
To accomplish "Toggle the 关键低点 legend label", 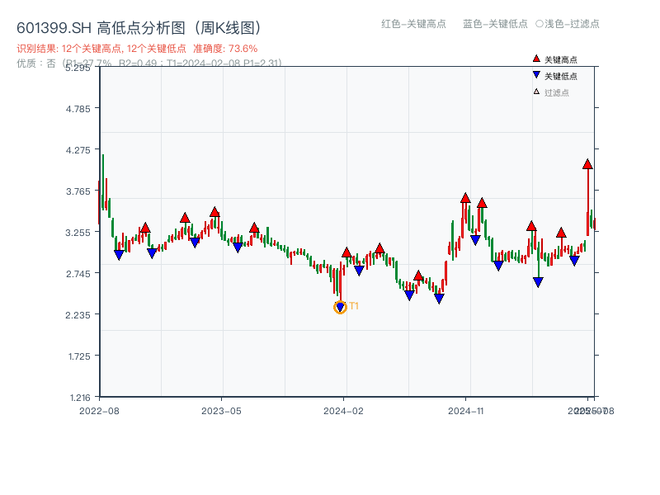I will [561, 76].
